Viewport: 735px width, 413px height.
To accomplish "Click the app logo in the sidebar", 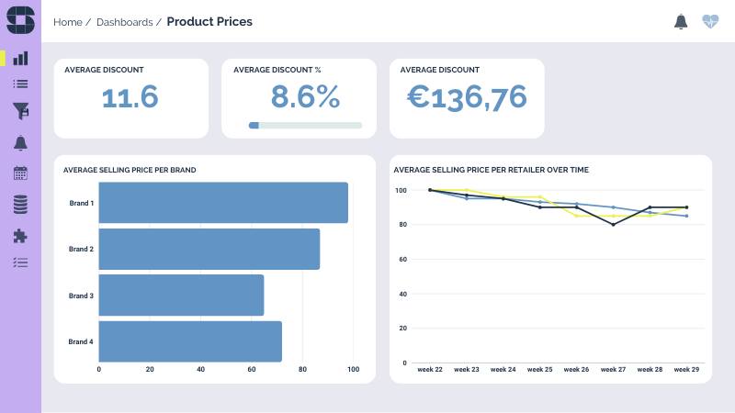I will [x=20, y=20].
